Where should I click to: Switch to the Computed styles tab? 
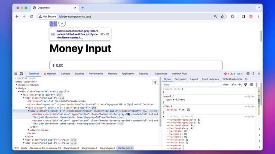[x=180, y=79]
